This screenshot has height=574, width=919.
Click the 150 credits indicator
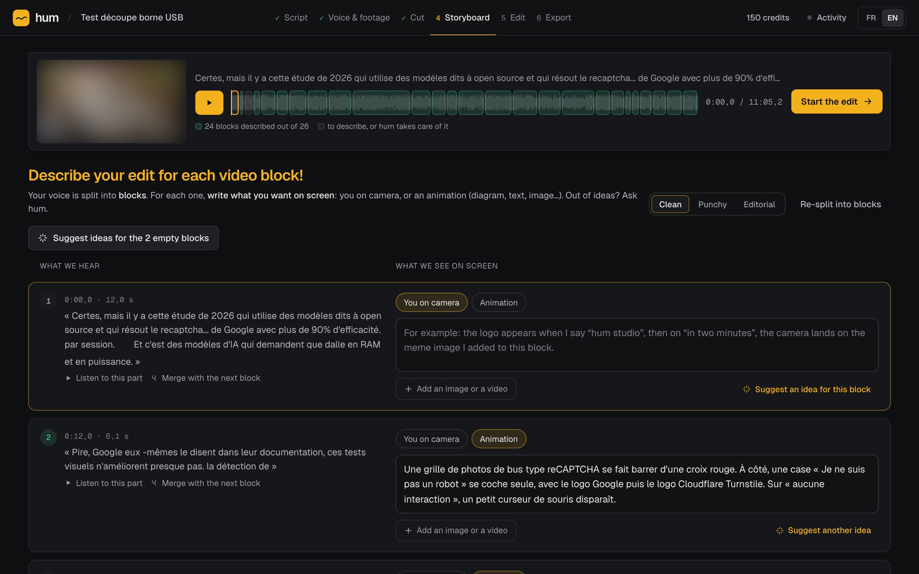click(x=767, y=18)
